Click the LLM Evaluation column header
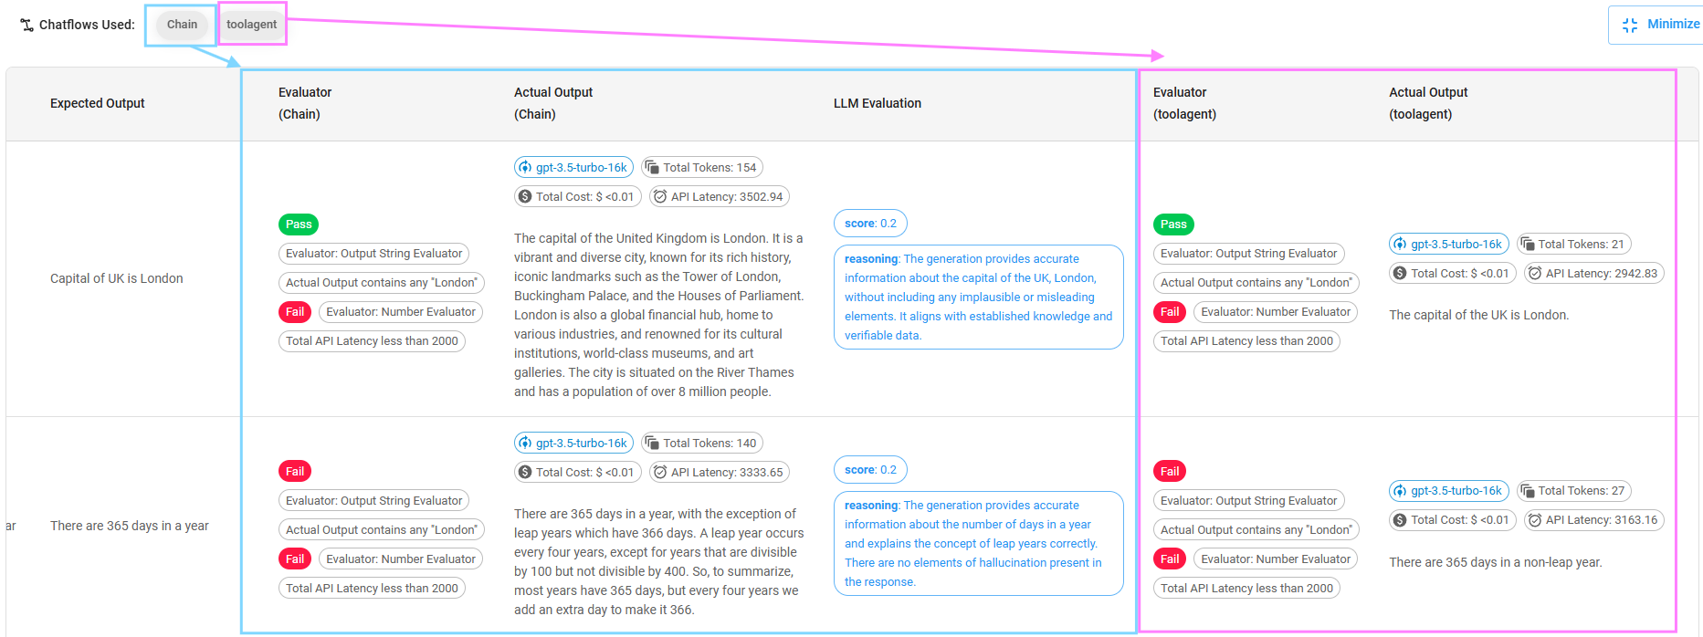Image resolution: width=1703 pixels, height=637 pixels. coord(877,103)
